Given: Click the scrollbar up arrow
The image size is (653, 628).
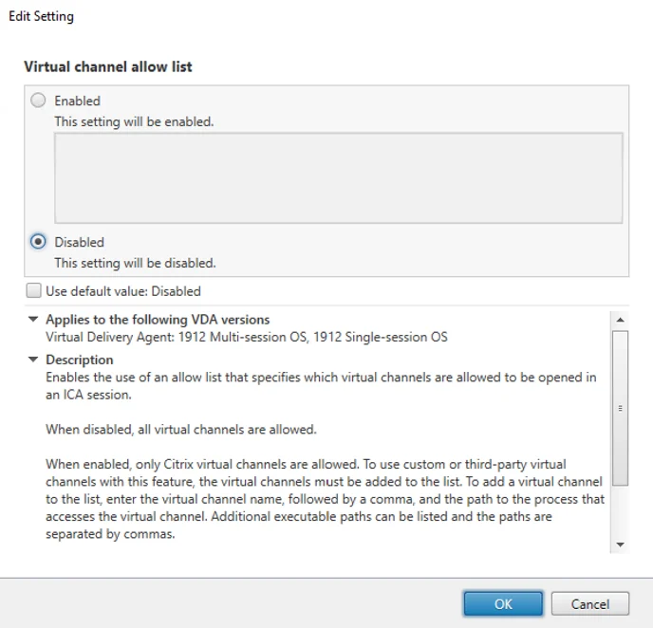Looking at the screenshot, I should tap(621, 320).
